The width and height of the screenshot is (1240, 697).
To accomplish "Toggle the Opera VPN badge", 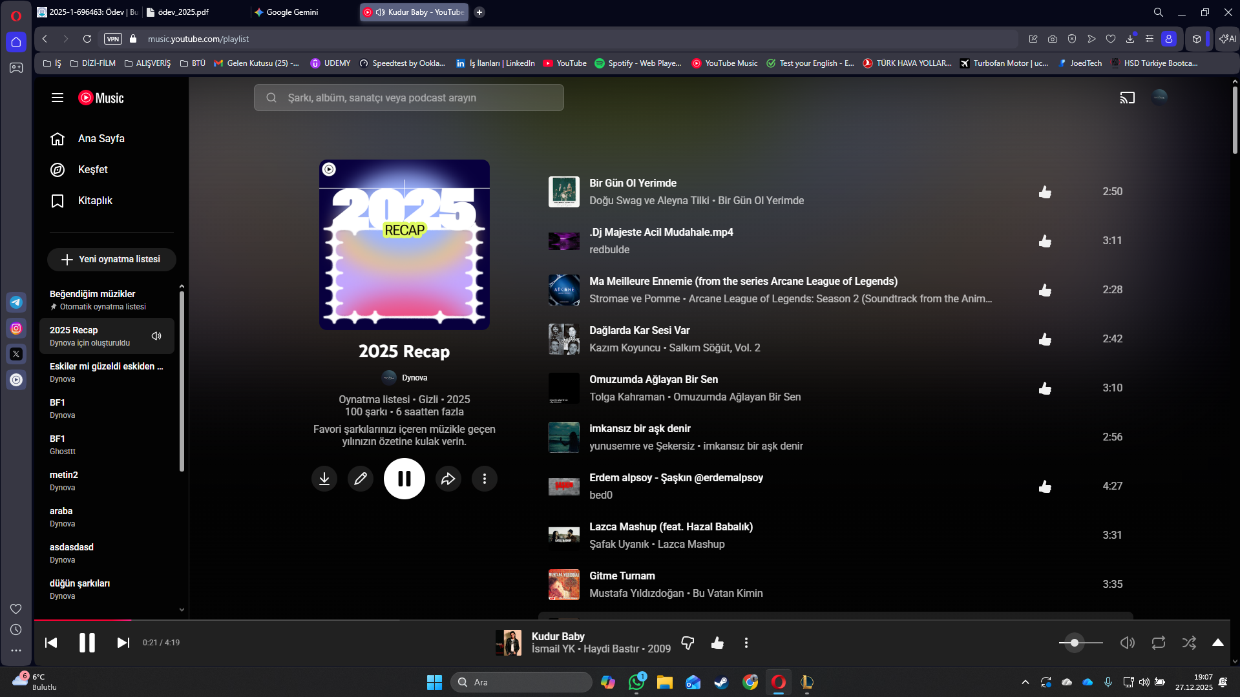I will pos(113,39).
